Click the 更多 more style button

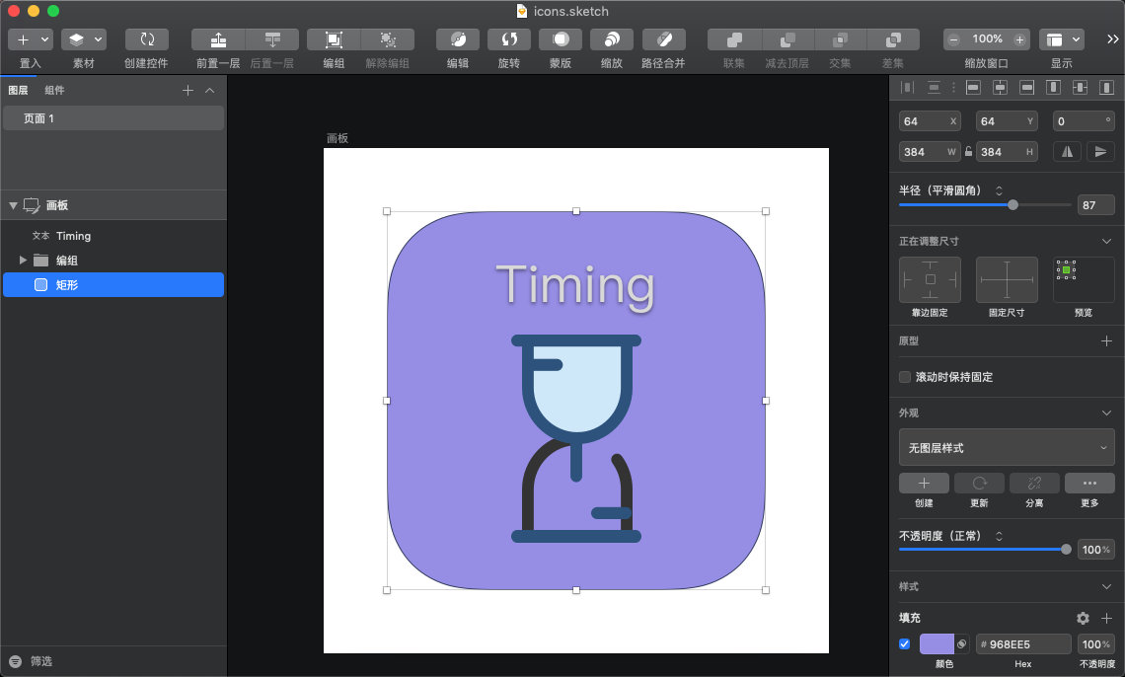coord(1089,484)
